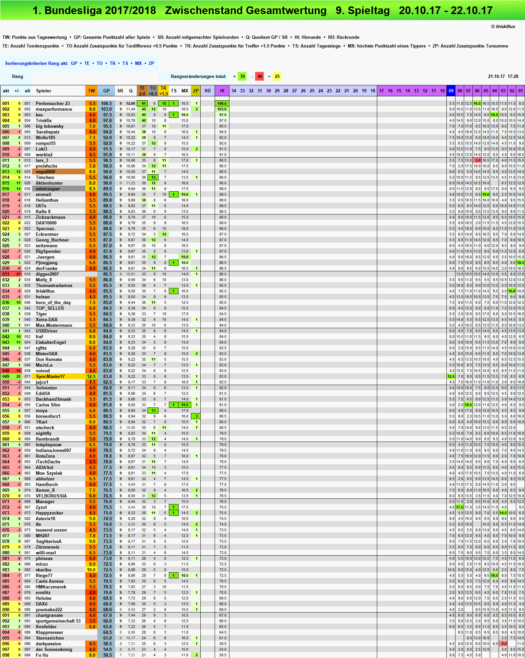Select player IndianaJones007
Viewport: 525px width, 658px height.
tap(54, 450)
